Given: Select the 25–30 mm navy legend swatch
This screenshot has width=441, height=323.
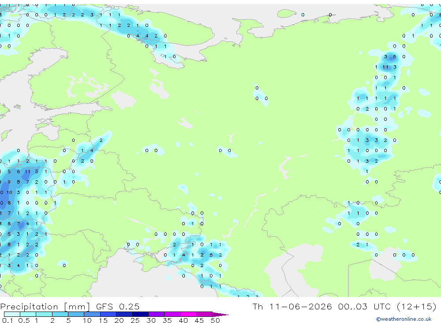Looking at the screenshot, I should coord(140,314).
